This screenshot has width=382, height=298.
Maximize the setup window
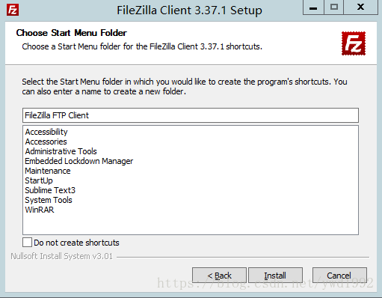[334, 7]
